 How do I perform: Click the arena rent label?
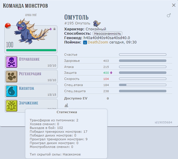(x=31, y=15)
